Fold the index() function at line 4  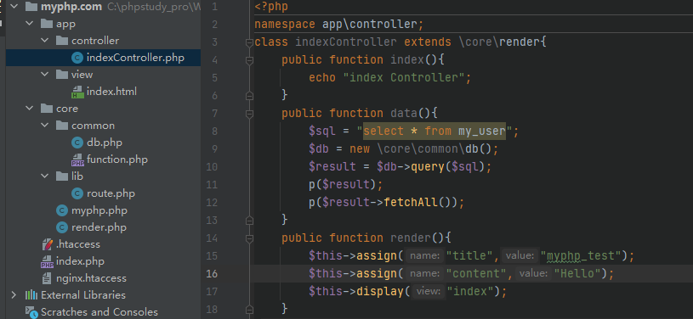[x=249, y=60]
